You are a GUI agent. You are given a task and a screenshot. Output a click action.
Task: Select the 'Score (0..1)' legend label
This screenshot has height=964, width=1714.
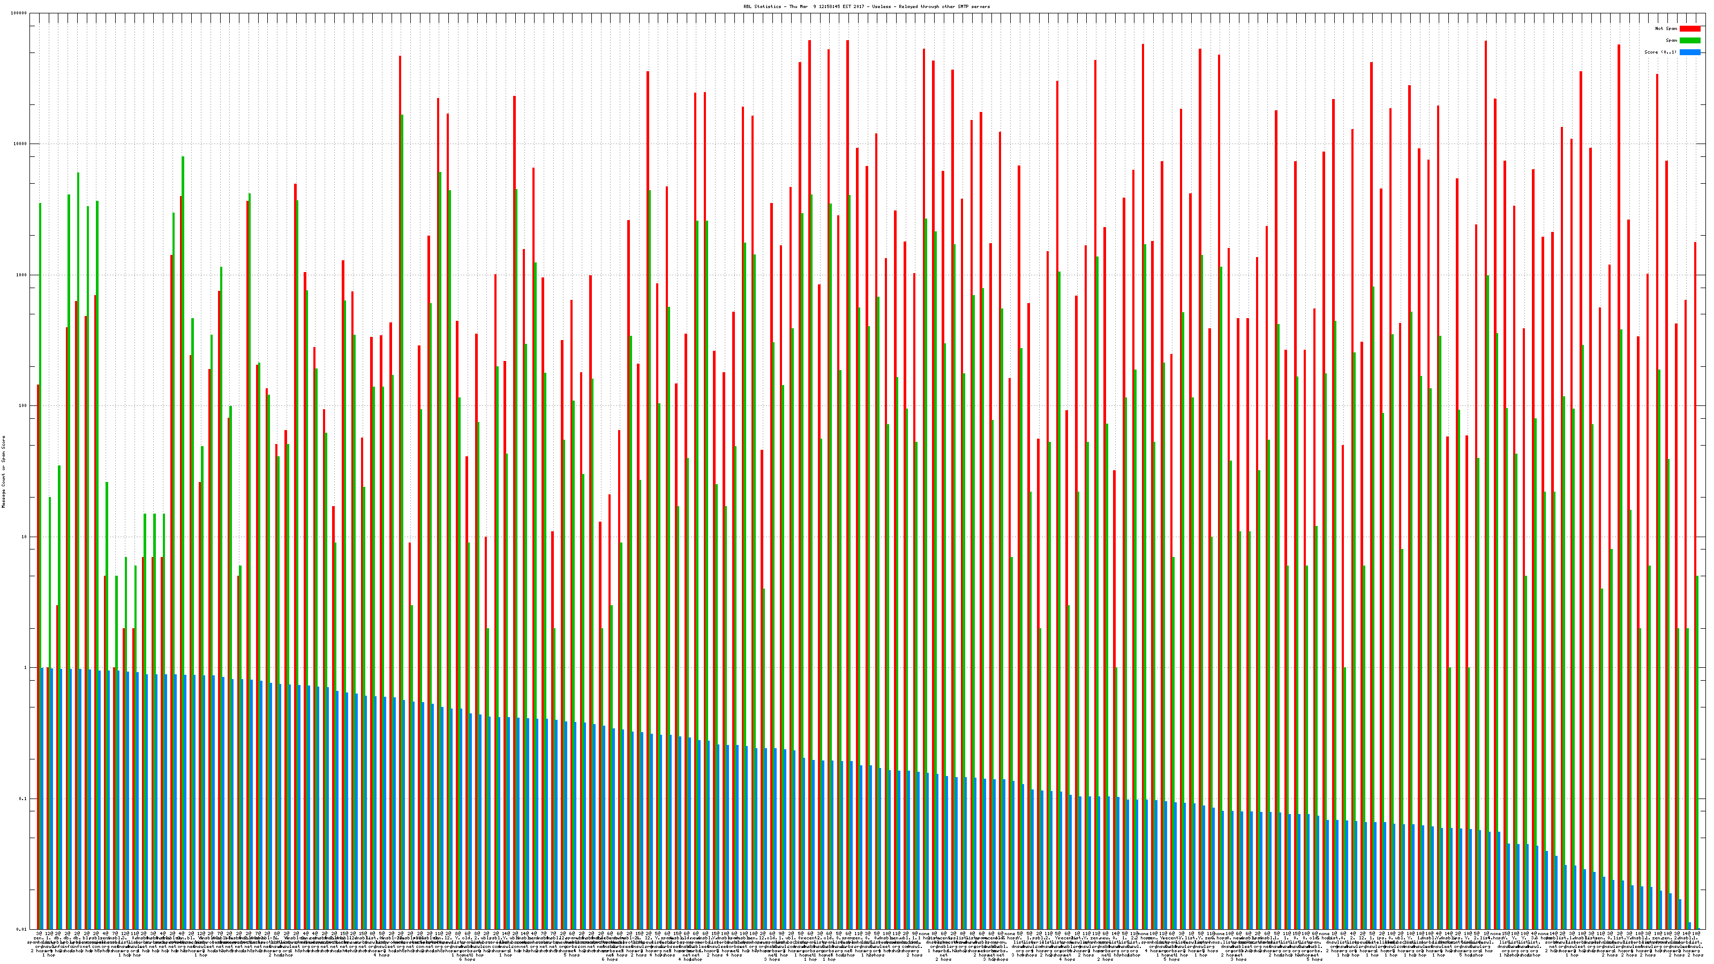[1660, 52]
